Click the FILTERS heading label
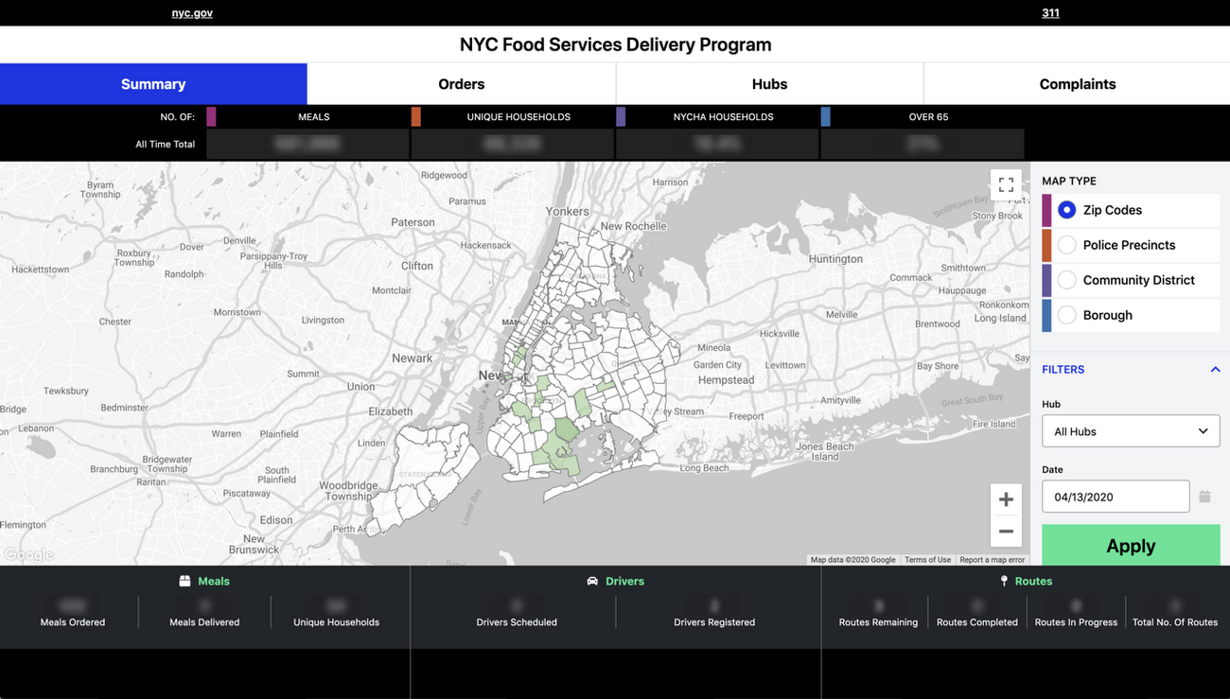The height and width of the screenshot is (699, 1230). pyautogui.click(x=1063, y=370)
